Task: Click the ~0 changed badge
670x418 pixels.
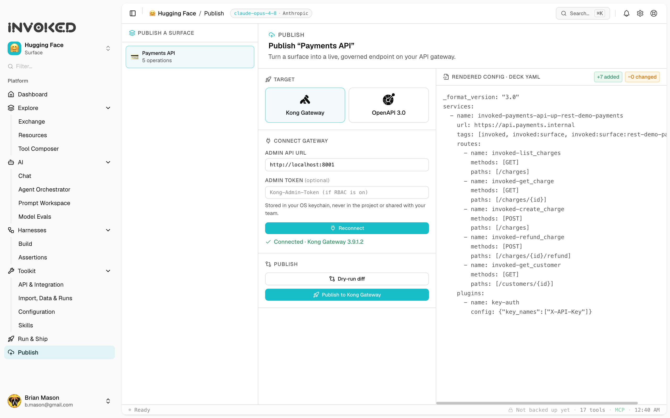Action: click(x=642, y=77)
